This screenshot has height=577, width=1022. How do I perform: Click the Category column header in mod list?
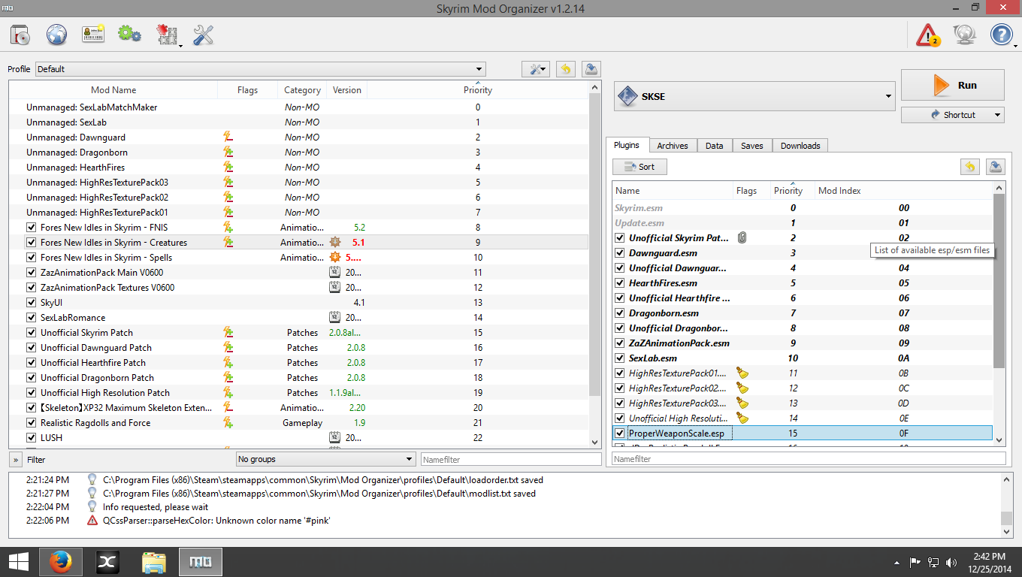303,90
